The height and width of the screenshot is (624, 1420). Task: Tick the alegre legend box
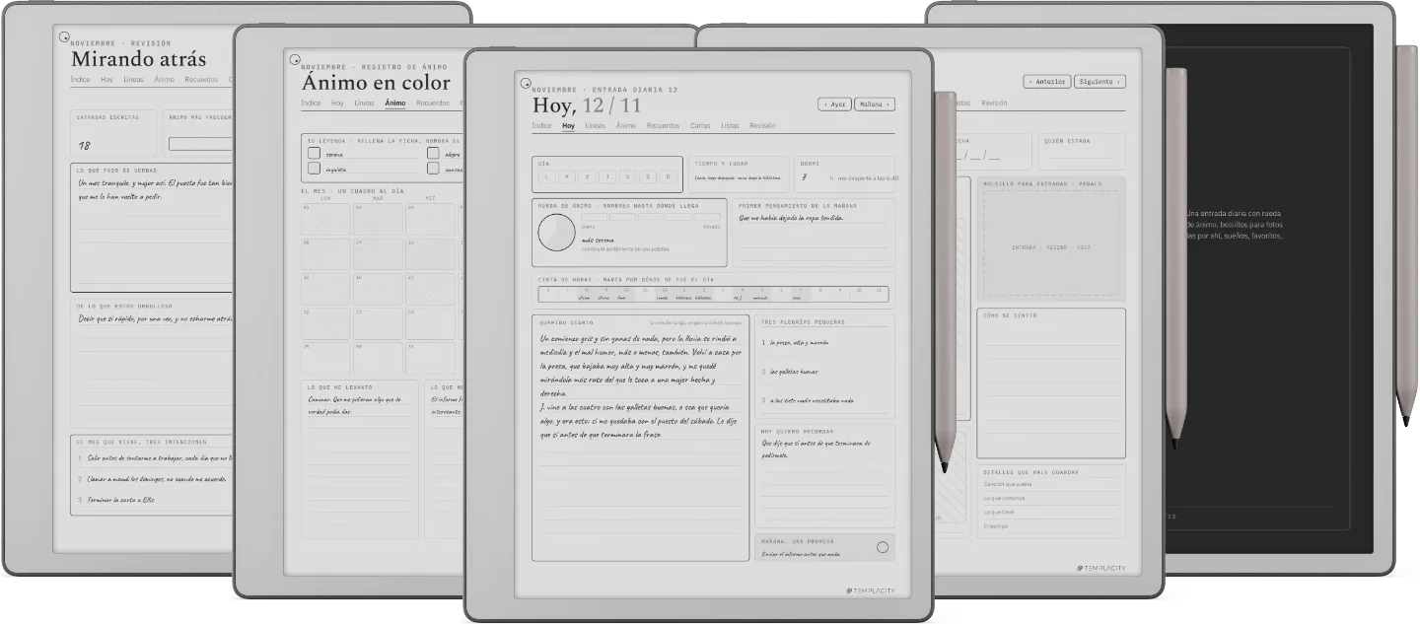(x=433, y=154)
